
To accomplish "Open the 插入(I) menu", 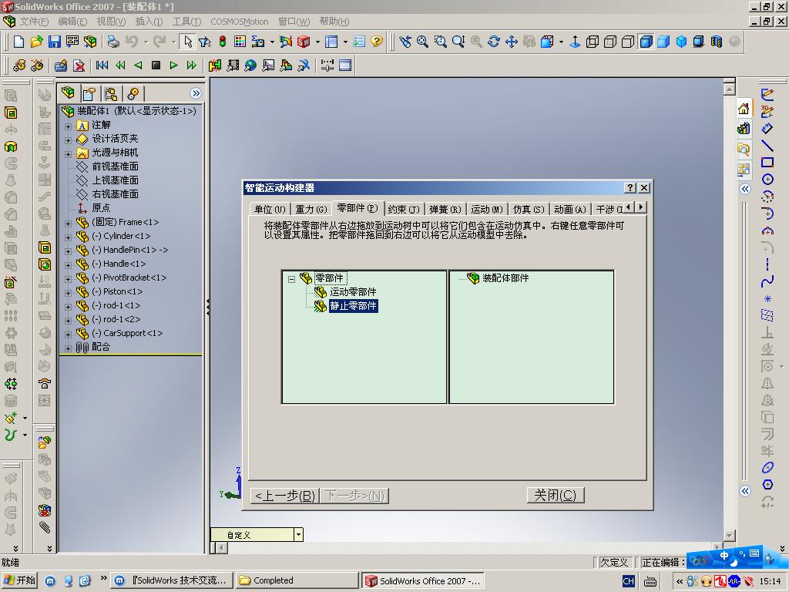I will [x=149, y=22].
